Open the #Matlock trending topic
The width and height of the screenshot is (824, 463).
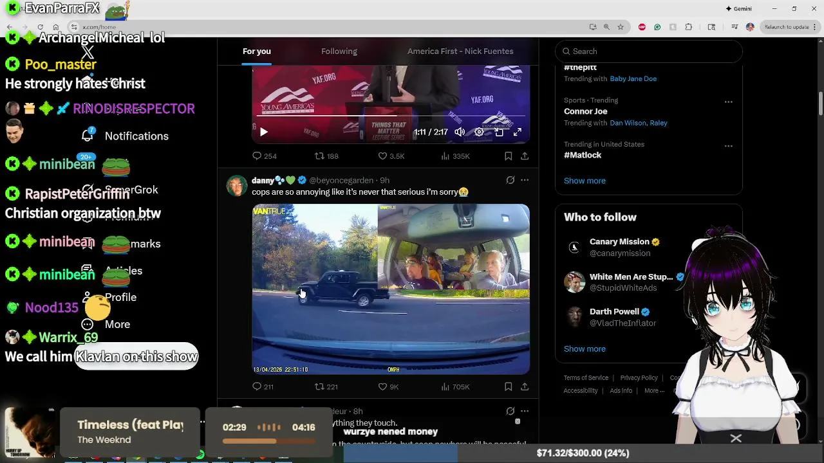coord(583,155)
